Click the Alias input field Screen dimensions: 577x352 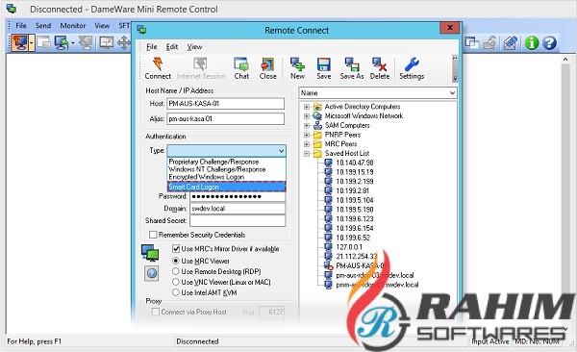pyautogui.click(x=226, y=118)
